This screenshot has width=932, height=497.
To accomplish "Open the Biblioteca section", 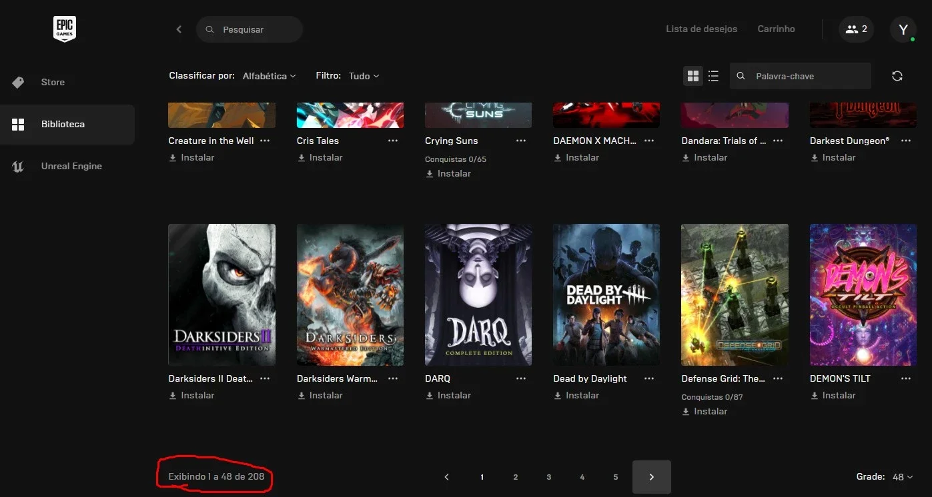I will click(x=67, y=125).
